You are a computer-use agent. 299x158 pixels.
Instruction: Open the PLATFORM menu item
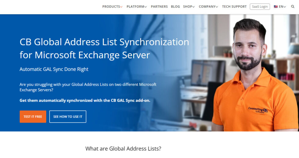135,7
